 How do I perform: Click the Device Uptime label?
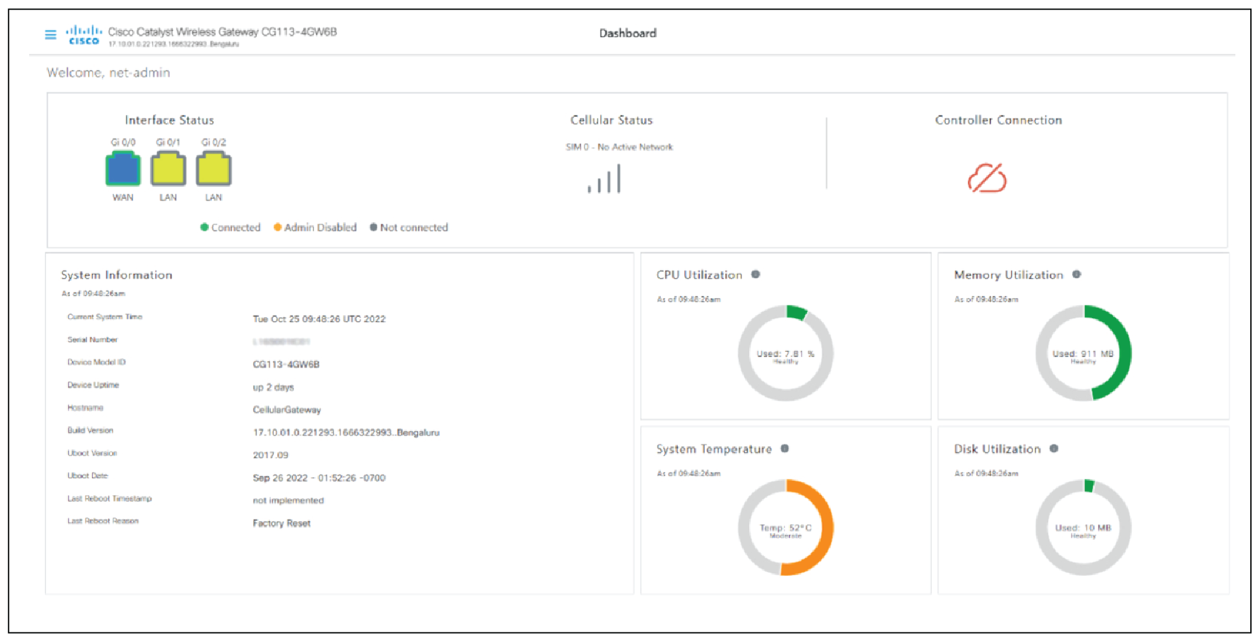[x=93, y=385]
